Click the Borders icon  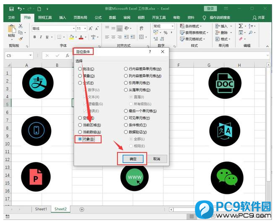point(59,37)
